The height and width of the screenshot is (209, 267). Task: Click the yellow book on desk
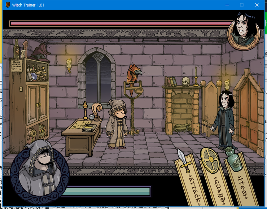coord(88,128)
